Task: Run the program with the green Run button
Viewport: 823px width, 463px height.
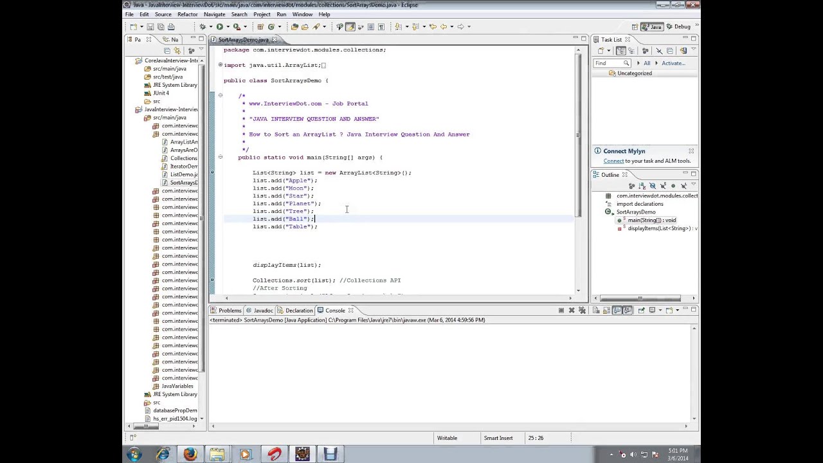Action: click(219, 27)
